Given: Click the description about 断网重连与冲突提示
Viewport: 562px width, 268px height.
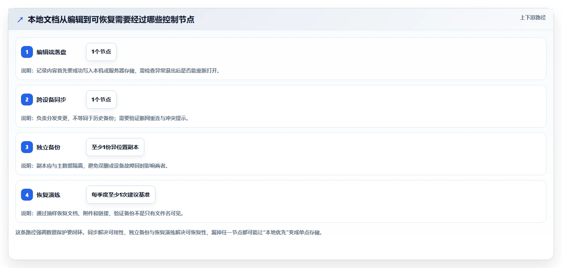Looking at the screenshot, I should 105,118.
